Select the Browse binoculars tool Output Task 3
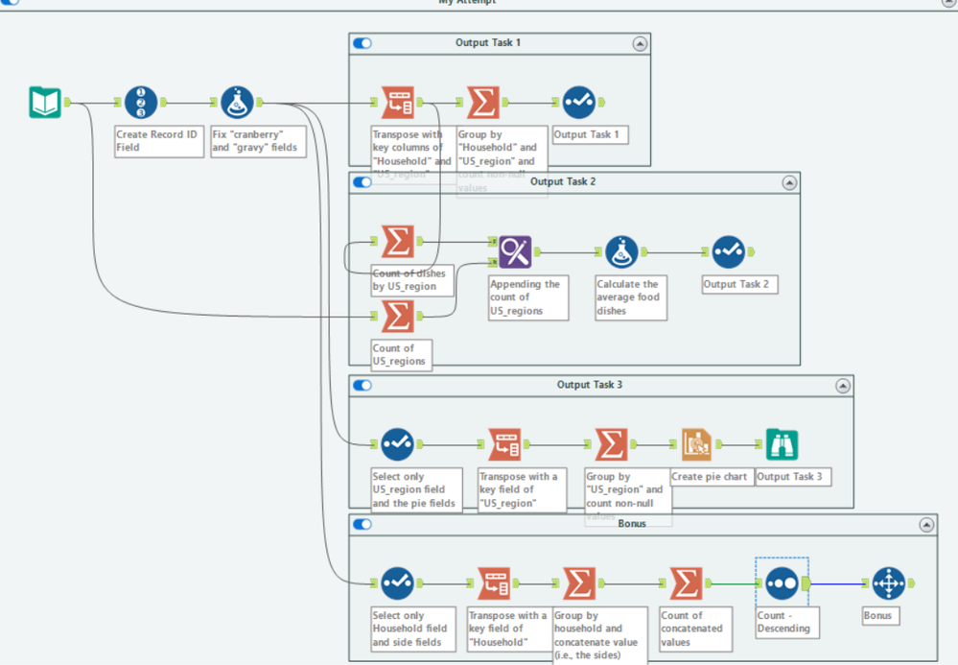 pos(783,444)
